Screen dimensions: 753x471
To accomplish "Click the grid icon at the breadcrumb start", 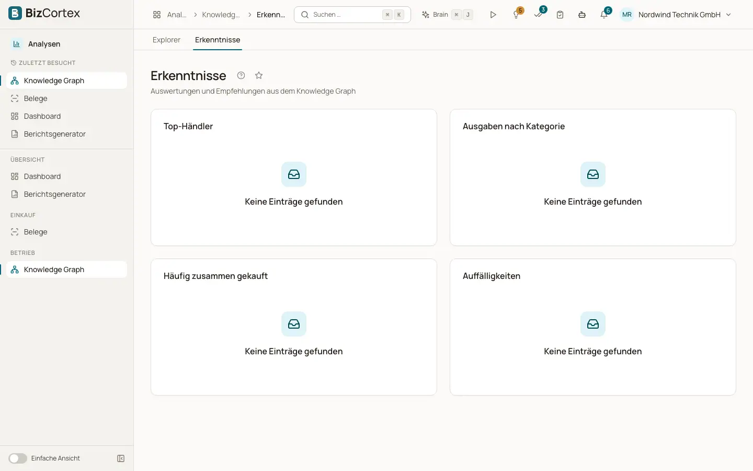I will coord(157,15).
